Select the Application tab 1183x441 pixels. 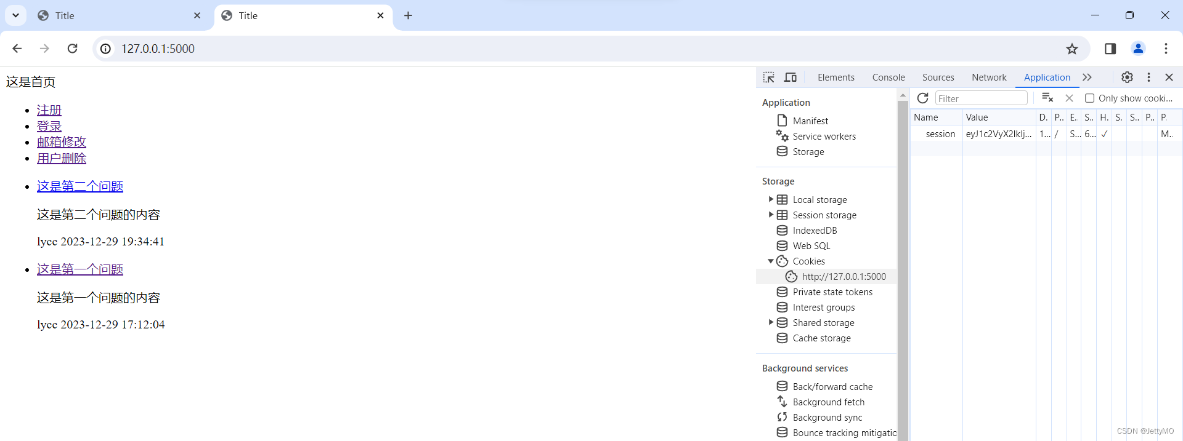1047,77
